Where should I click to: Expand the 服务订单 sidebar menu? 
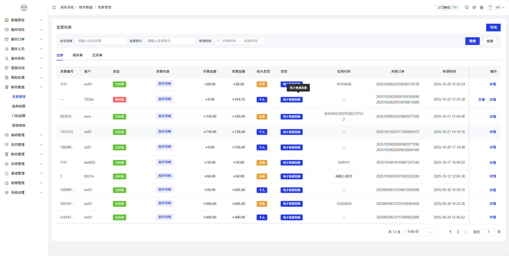pos(41,39)
